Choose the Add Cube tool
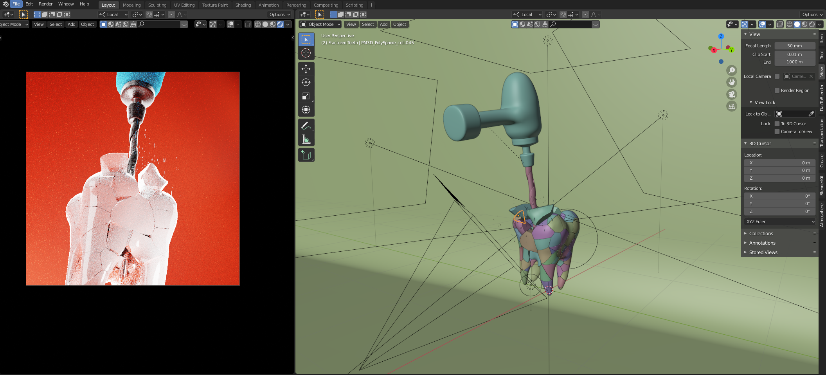 click(306, 155)
